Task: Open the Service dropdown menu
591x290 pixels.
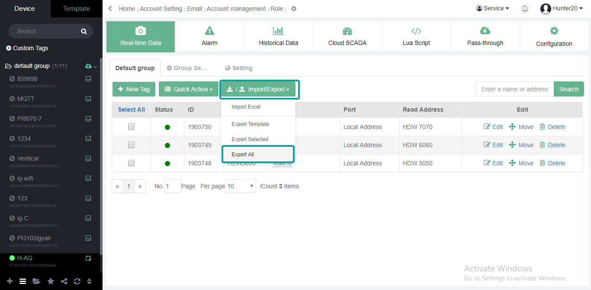Action: click(492, 9)
